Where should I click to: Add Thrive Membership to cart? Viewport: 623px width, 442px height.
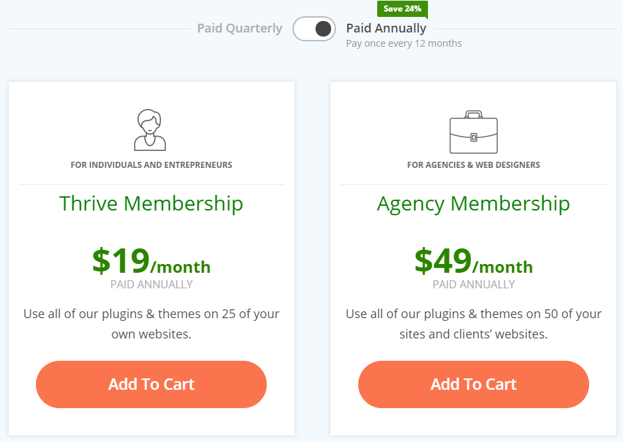151,384
